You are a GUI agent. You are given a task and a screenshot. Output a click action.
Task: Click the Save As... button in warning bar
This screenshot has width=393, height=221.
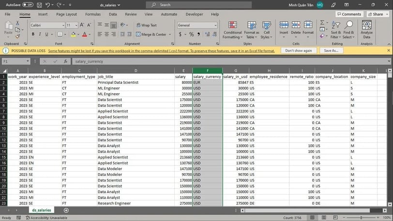(x=331, y=51)
